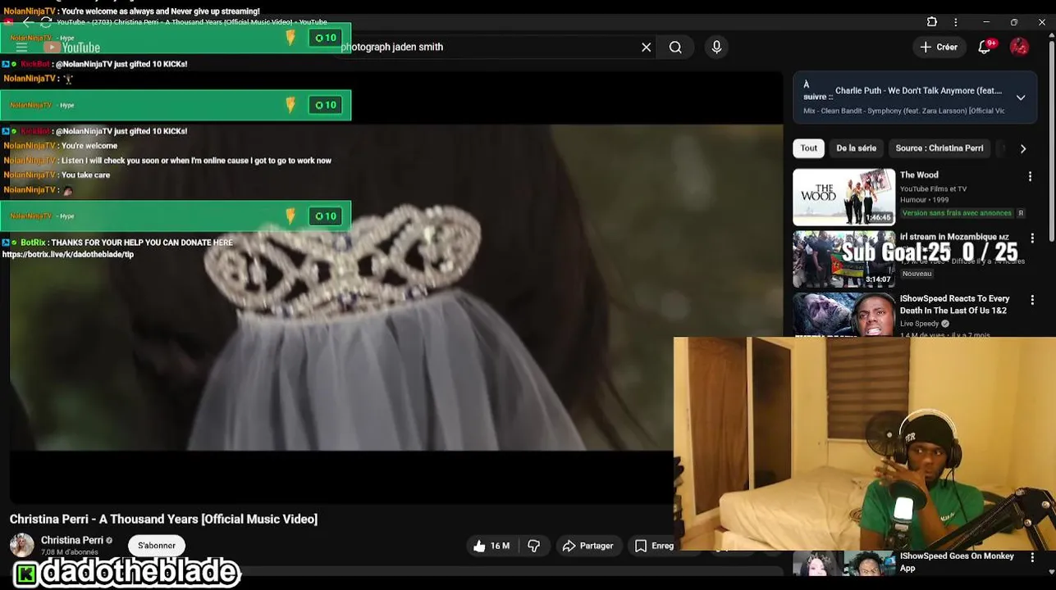Screen dimensions: 1056x590
Task: Click 'IShowSpeed Reacts To Every Death' title
Action: click(x=954, y=304)
